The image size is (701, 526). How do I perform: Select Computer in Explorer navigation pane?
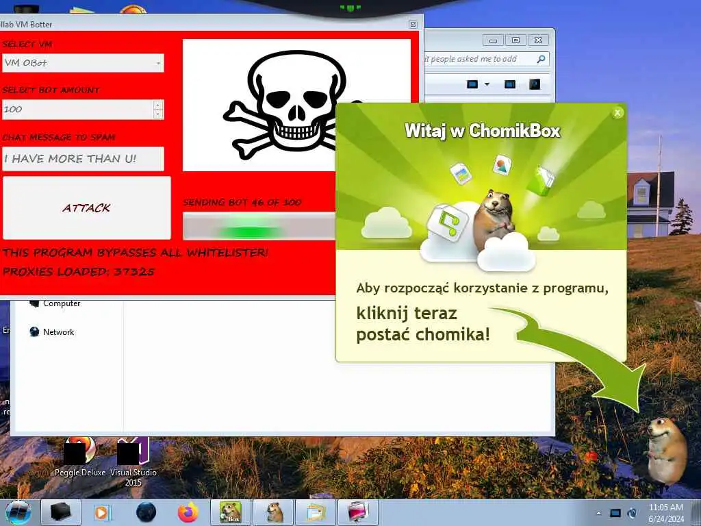[55, 303]
